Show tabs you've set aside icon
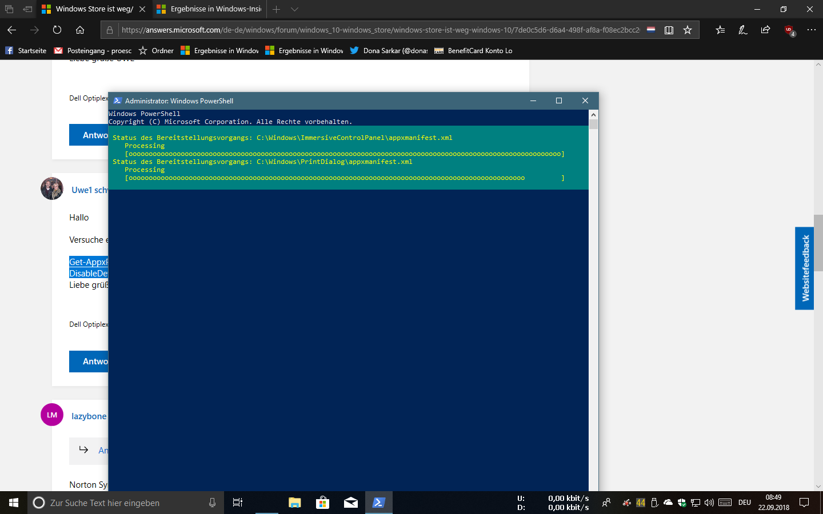 9,9
